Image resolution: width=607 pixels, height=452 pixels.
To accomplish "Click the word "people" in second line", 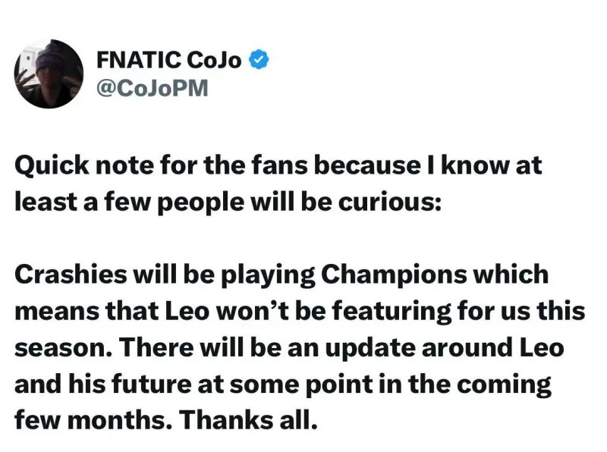I will pyautogui.click(x=200, y=203).
